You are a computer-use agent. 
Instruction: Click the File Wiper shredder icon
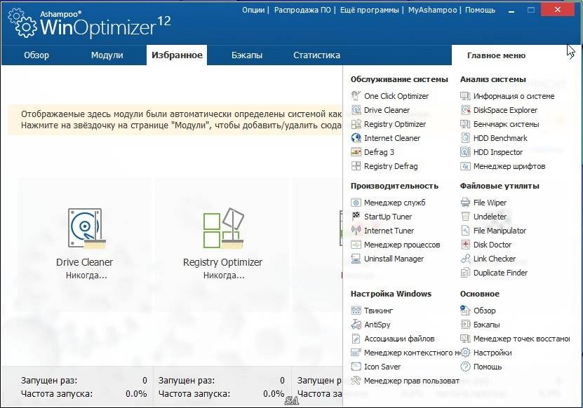click(x=465, y=203)
